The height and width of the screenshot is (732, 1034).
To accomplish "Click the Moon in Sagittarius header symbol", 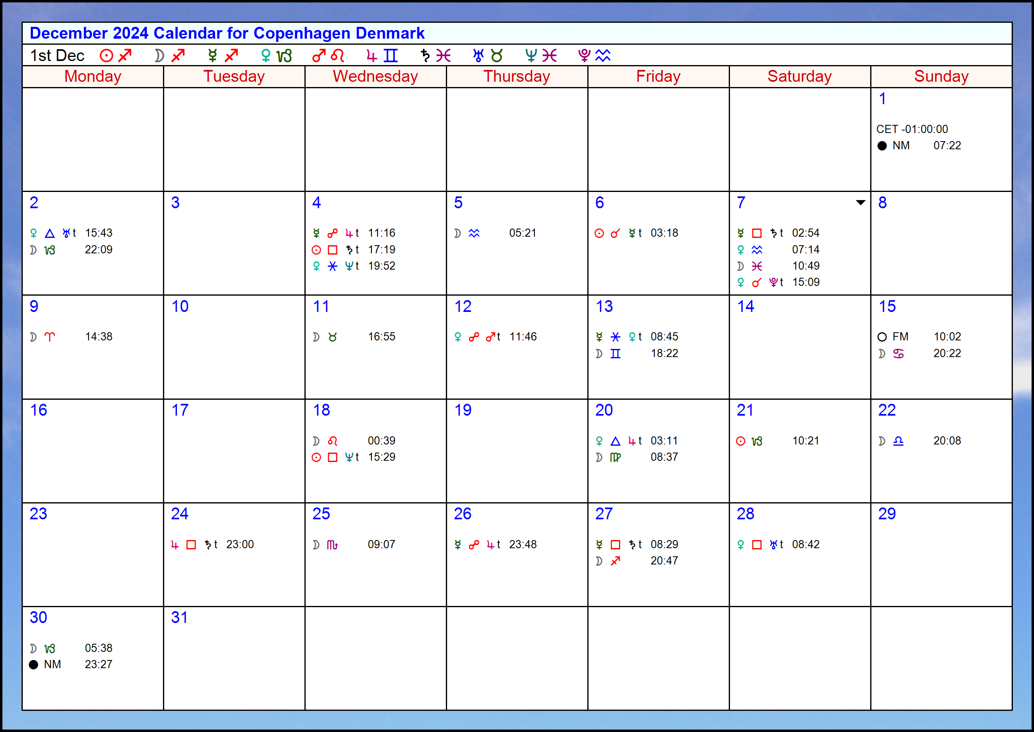I will (x=170, y=55).
